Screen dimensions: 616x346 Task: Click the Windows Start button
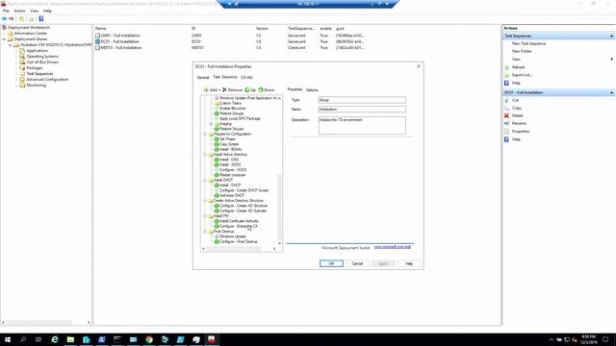coord(8,339)
